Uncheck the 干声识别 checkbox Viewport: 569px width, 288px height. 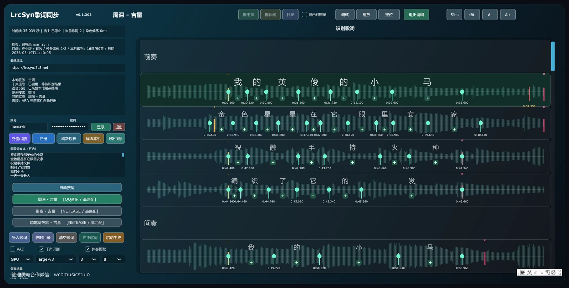point(42,249)
